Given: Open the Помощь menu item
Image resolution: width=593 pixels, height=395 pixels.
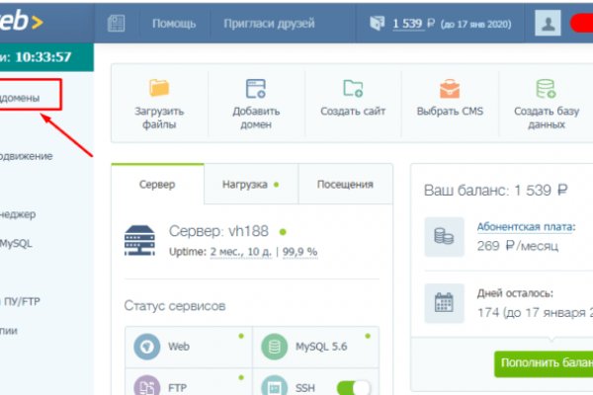Looking at the screenshot, I should [173, 23].
